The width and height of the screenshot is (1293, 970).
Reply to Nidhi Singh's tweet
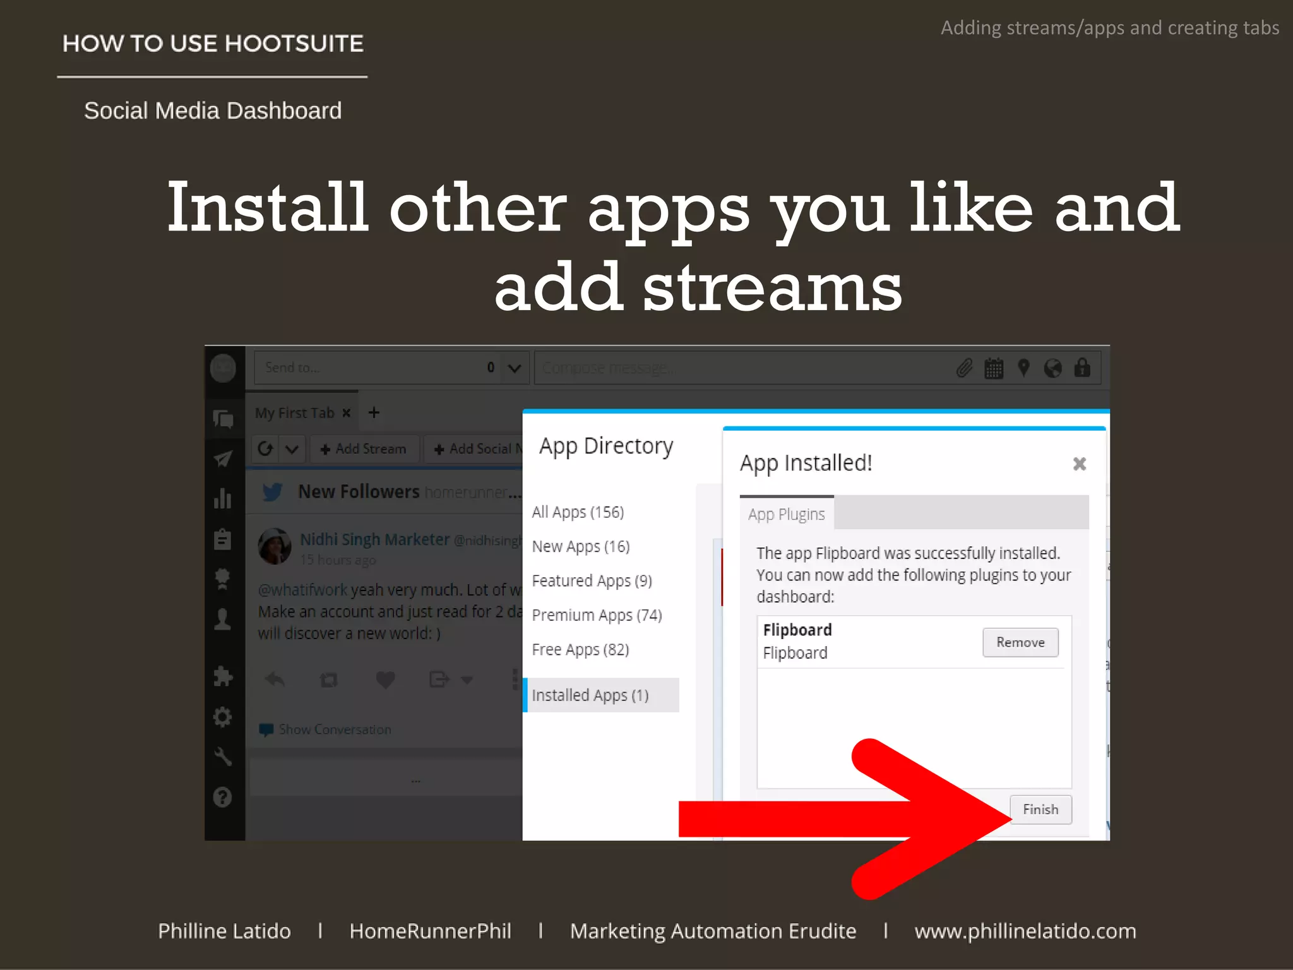275,680
